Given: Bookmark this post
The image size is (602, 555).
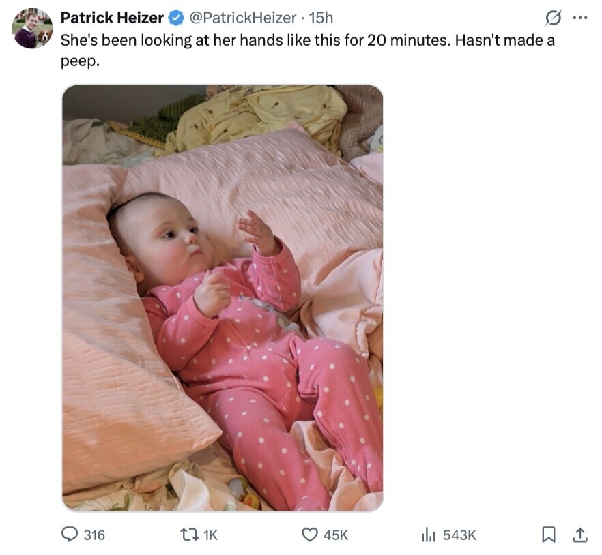Looking at the screenshot, I should (548, 535).
